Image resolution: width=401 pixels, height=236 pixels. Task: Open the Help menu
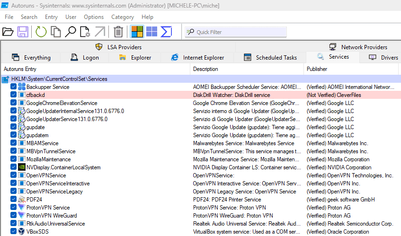pos(147,17)
